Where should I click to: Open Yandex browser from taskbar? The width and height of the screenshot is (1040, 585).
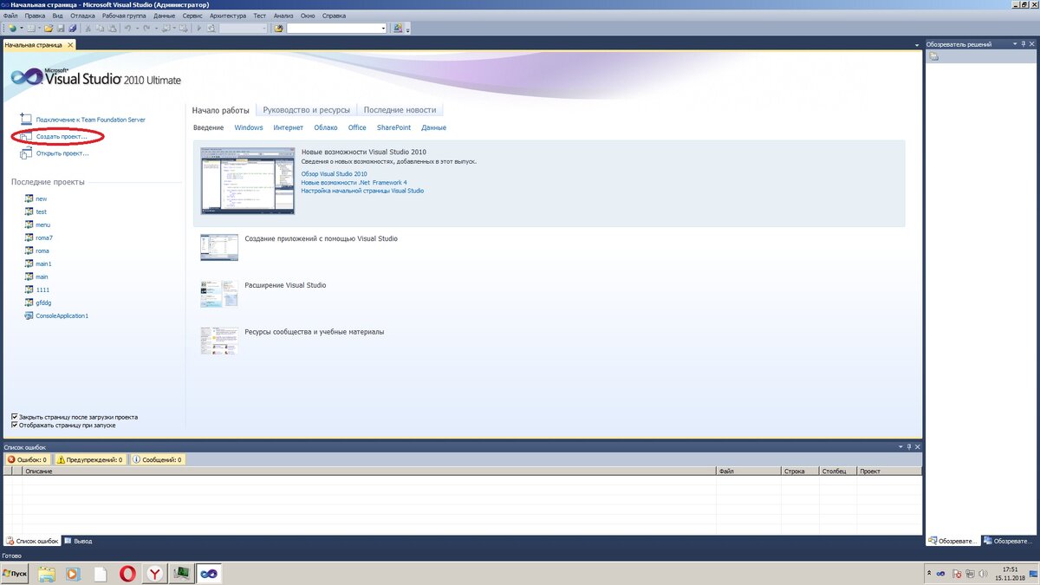[x=154, y=573]
